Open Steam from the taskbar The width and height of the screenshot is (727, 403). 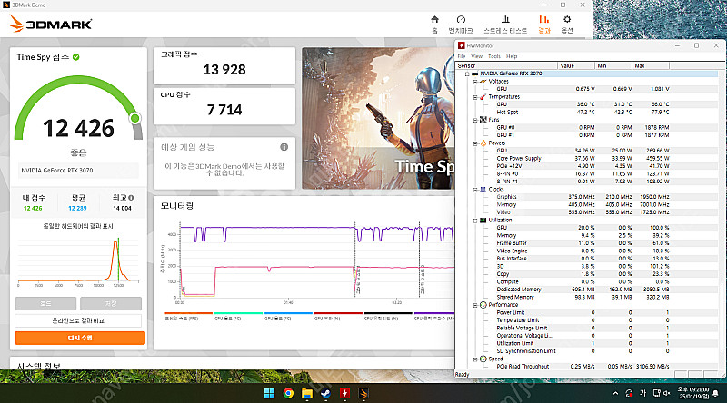[325, 393]
